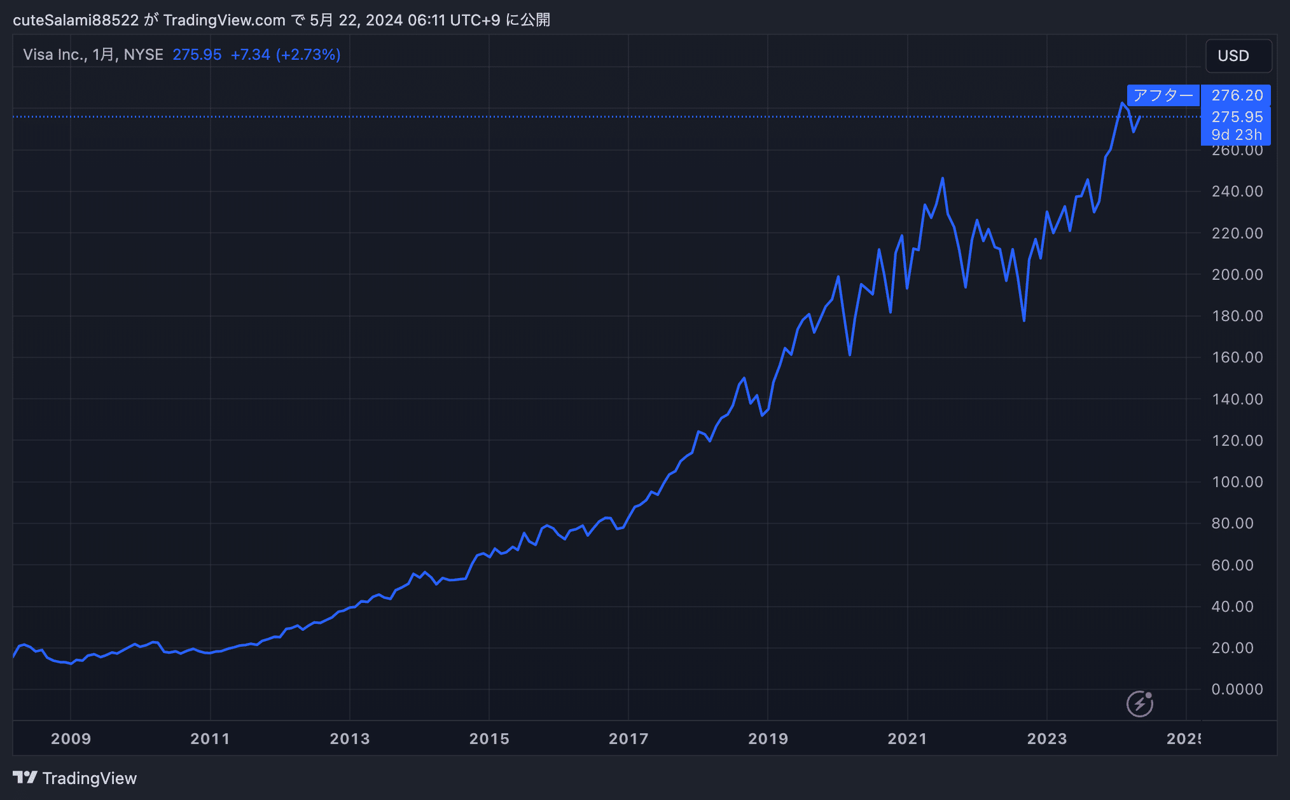
Task: Click the 60.00 price axis label
Action: 1232,565
